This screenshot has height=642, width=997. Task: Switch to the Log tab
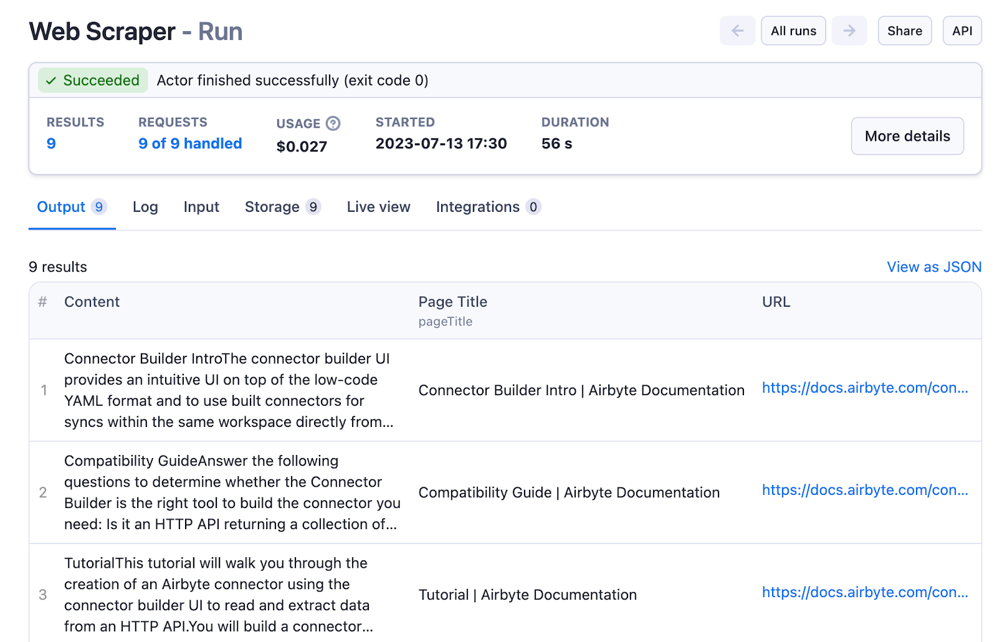coord(145,207)
